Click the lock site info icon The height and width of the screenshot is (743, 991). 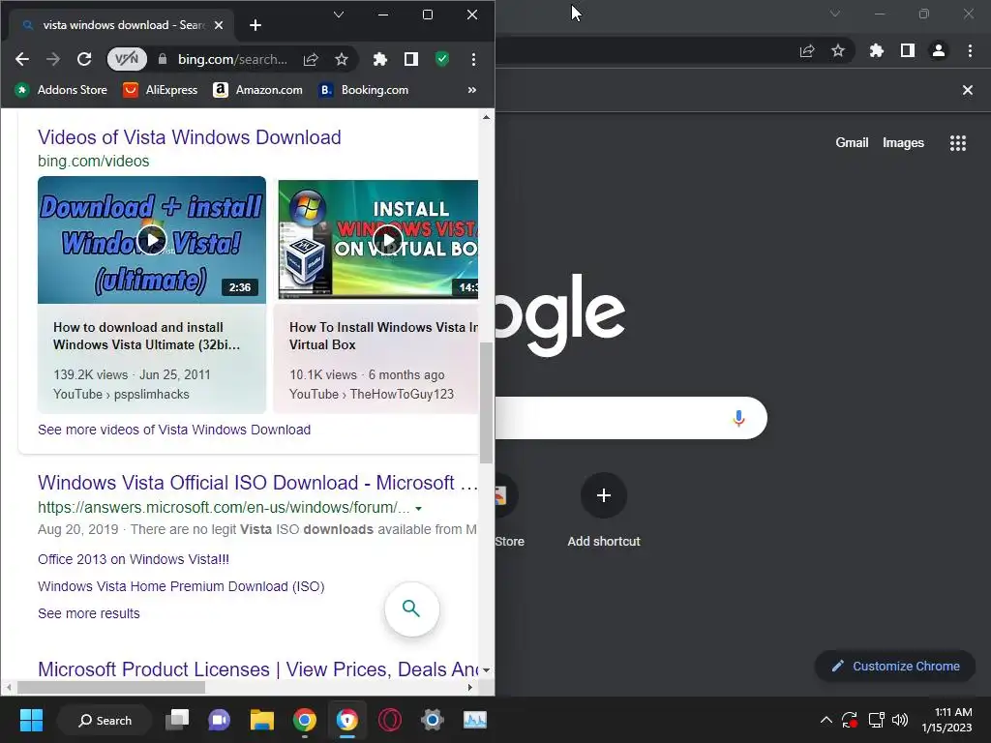tap(163, 59)
